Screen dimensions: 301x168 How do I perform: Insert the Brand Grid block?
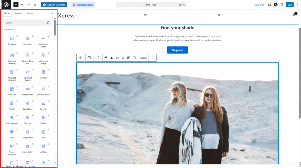coord(12,91)
